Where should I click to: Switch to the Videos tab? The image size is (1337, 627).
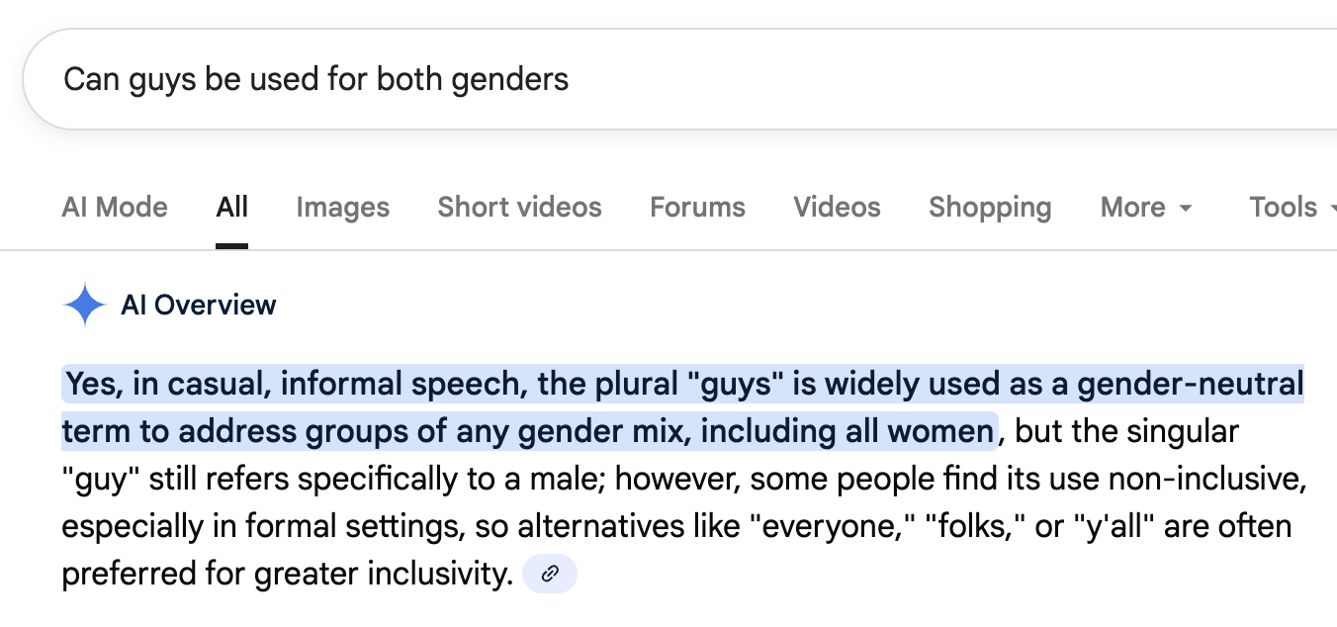point(837,208)
